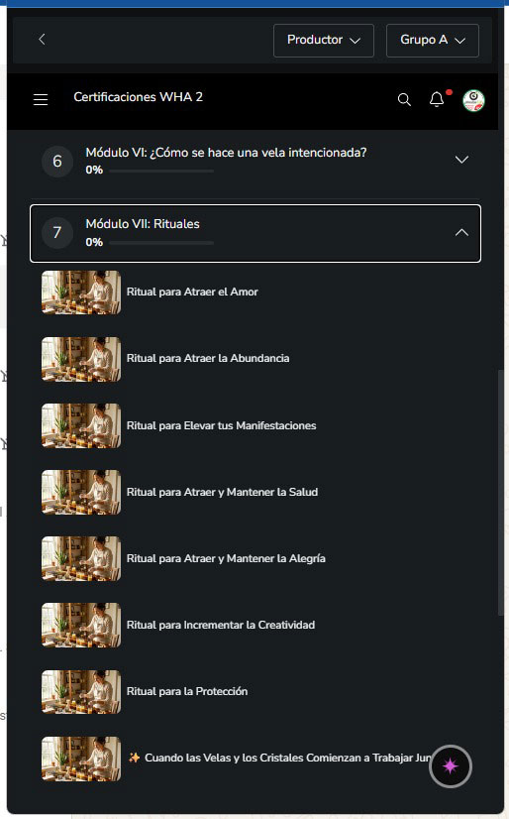Click thumbnail of Ritual Mantener la Salud
Screen dimensions: 509x819
pyautogui.click(x=81, y=492)
